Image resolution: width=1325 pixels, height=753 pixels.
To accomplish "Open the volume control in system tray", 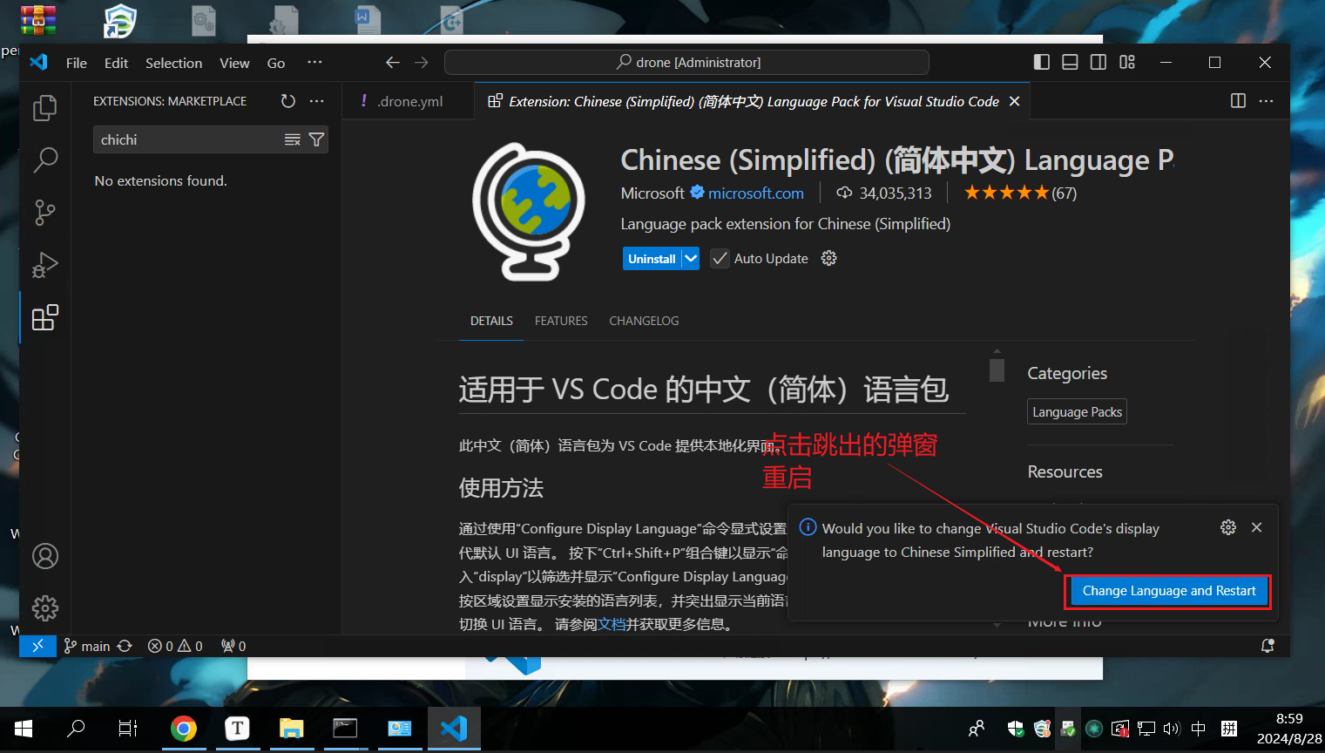I will 1172,729.
